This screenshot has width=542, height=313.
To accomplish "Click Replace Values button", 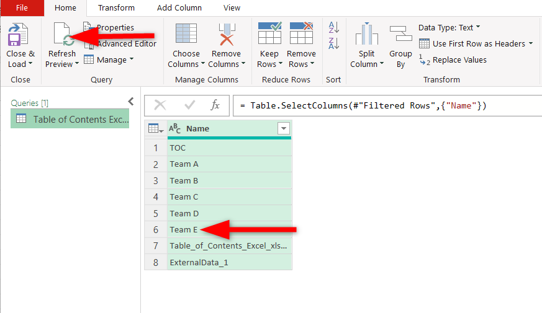I will (453, 60).
